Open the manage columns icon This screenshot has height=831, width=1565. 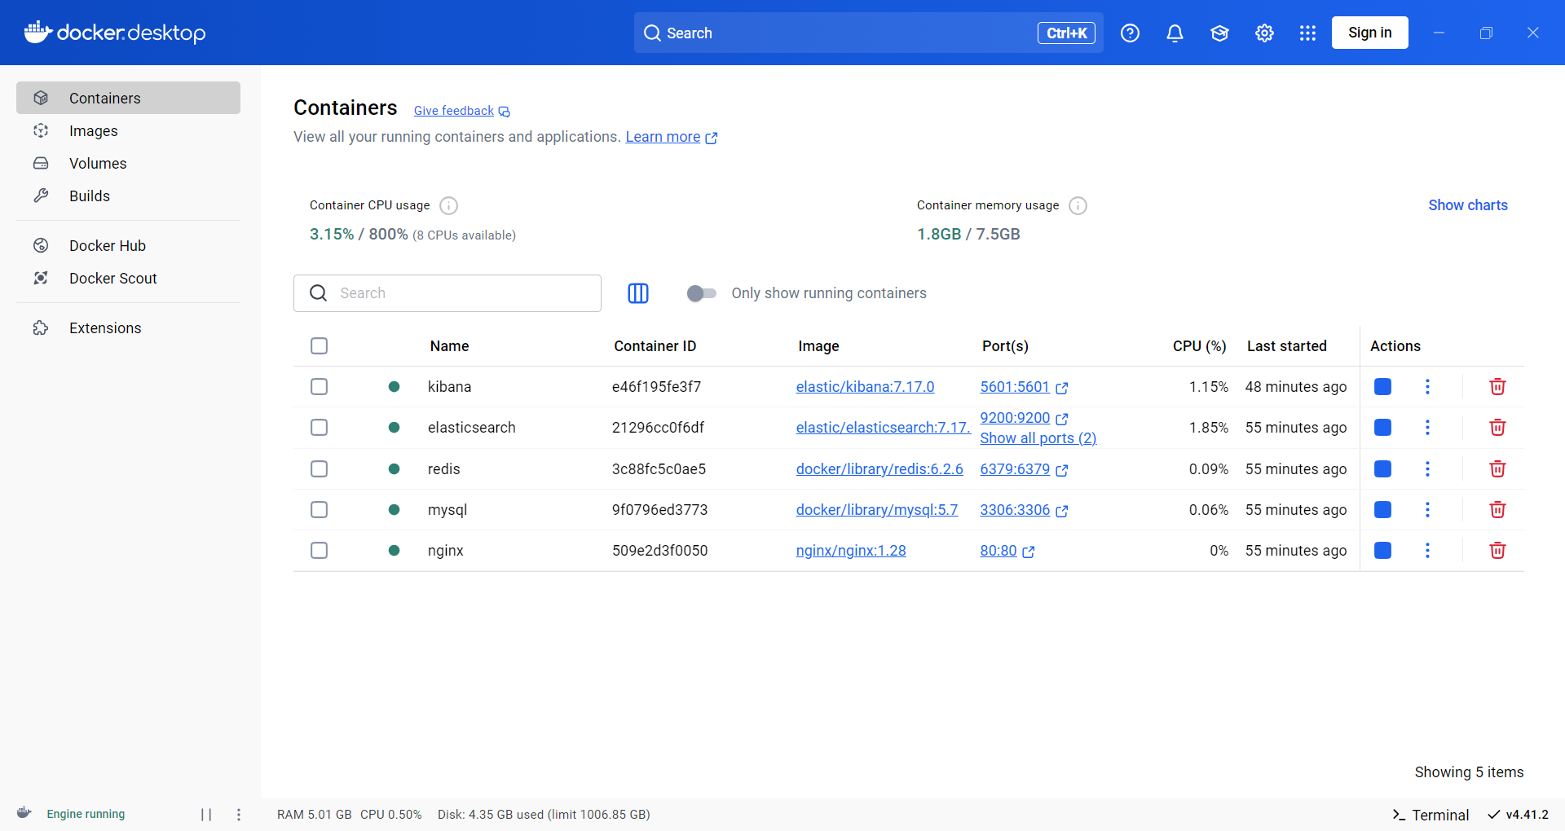[638, 293]
